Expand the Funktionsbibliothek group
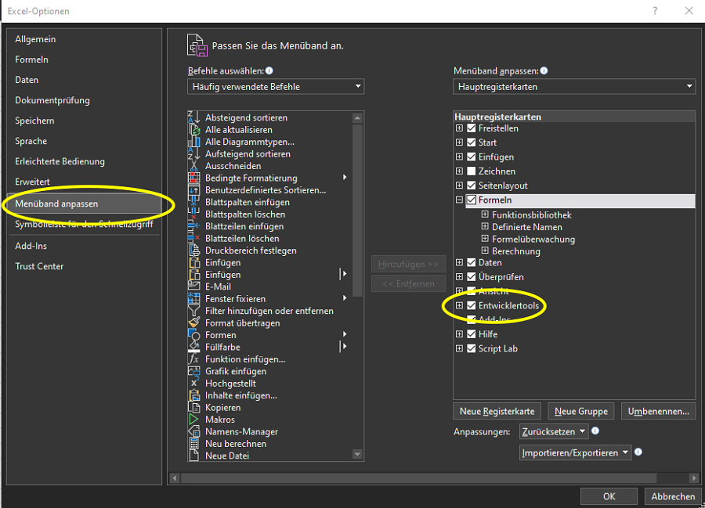Screen dimensions: 705x508 pos(485,214)
